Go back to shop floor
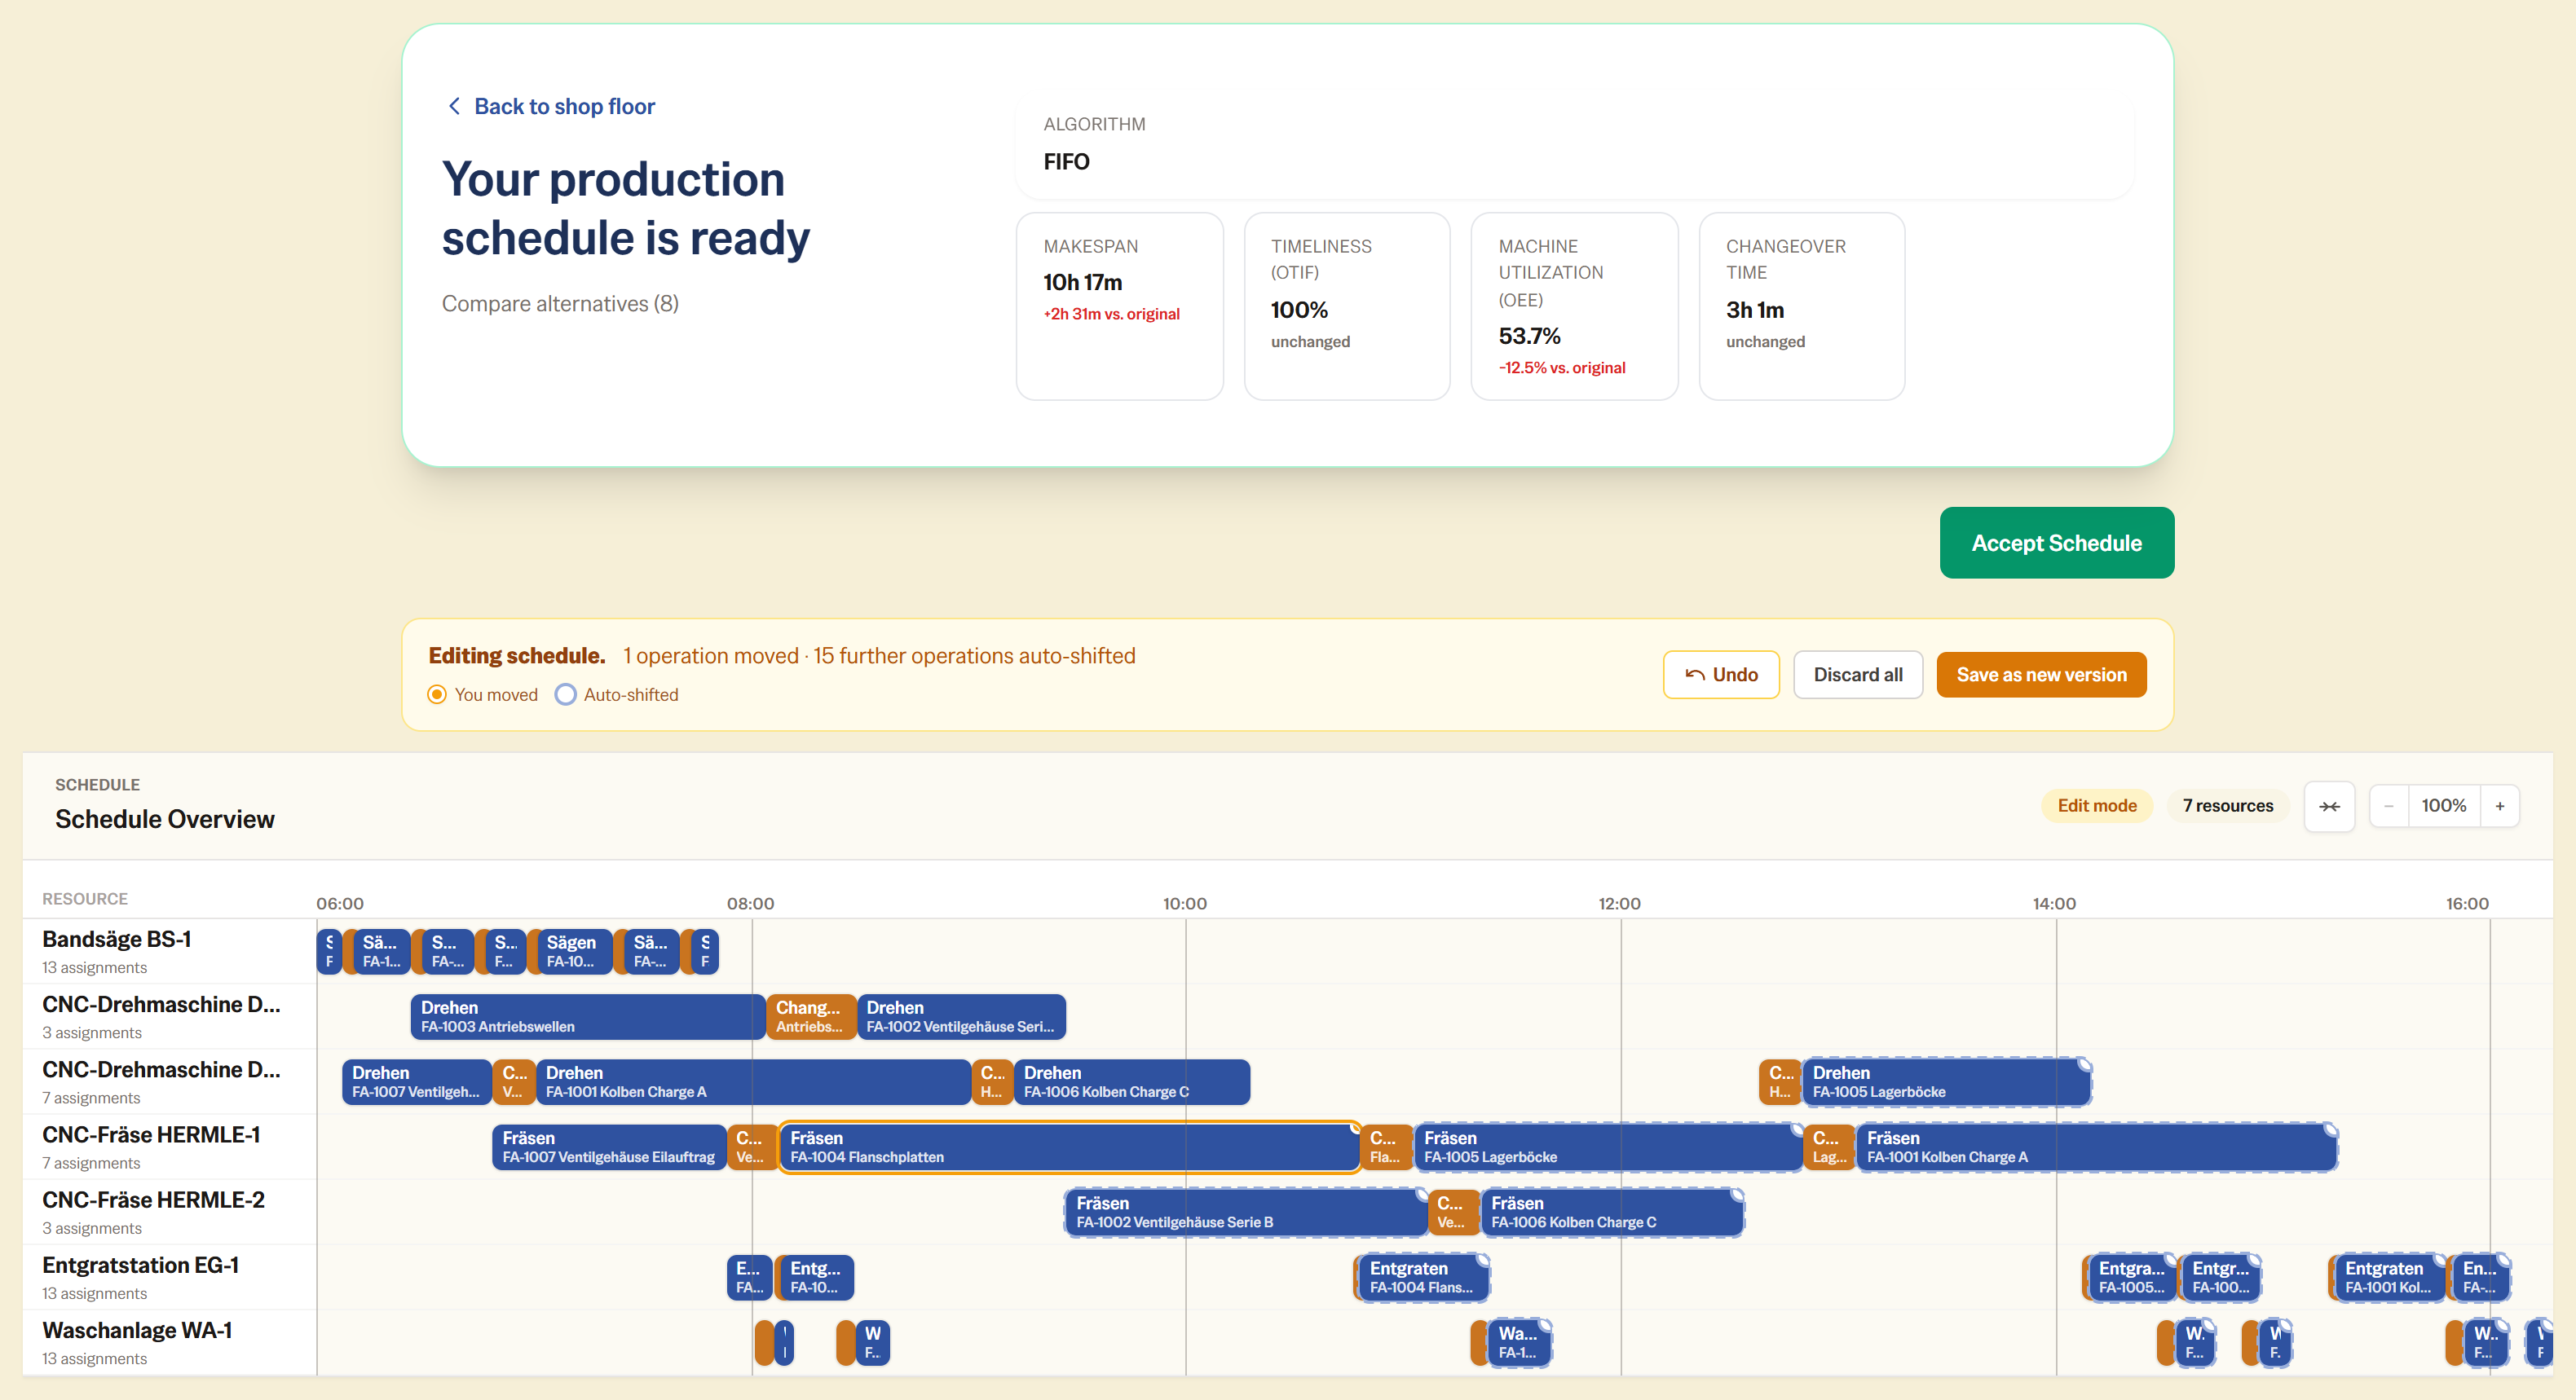Viewport: 2576px width, 1400px height. pyautogui.click(x=550, y=106)
